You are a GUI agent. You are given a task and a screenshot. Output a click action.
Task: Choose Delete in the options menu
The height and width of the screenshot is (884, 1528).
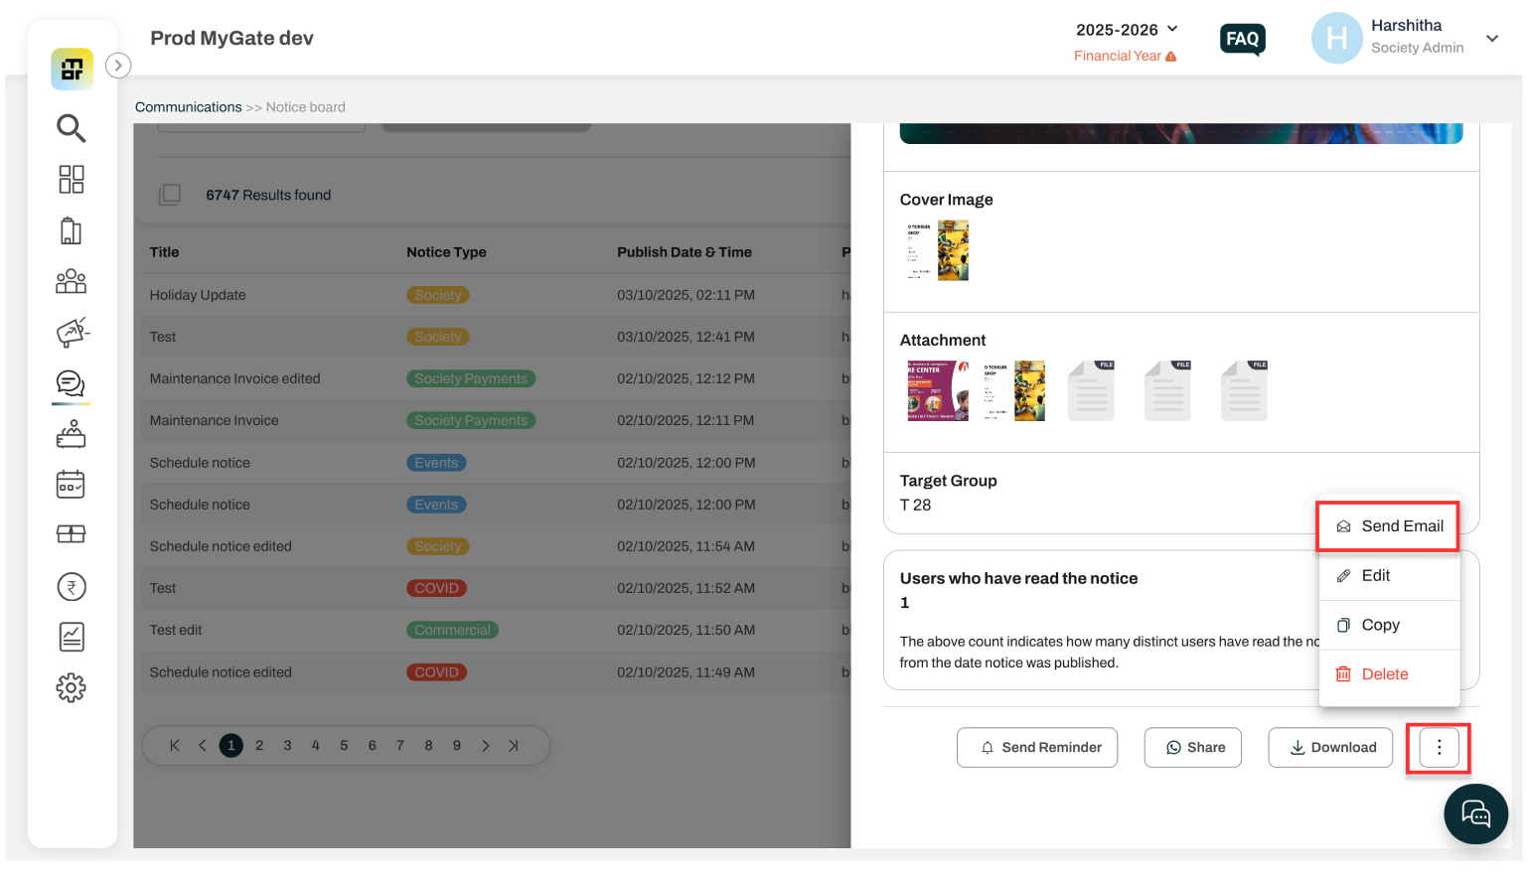point(1389,674)
